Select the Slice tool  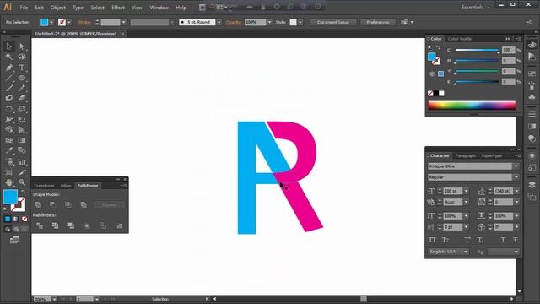pyautogui.click(x=22, y=172)
